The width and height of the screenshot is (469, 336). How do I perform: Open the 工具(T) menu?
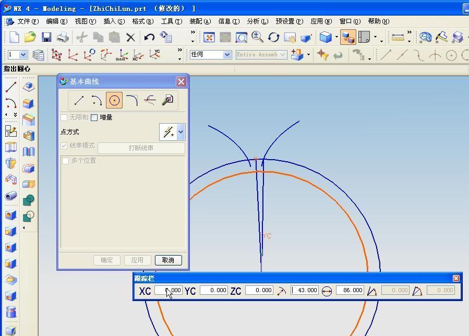171,21
